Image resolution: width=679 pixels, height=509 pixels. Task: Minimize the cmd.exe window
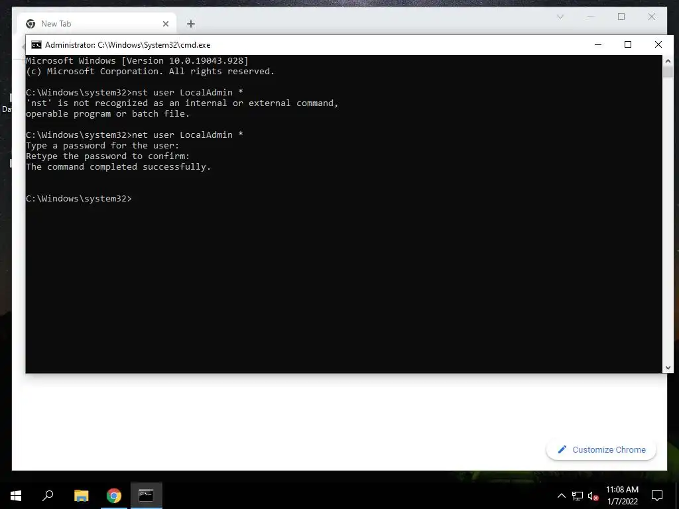point(598,44)
